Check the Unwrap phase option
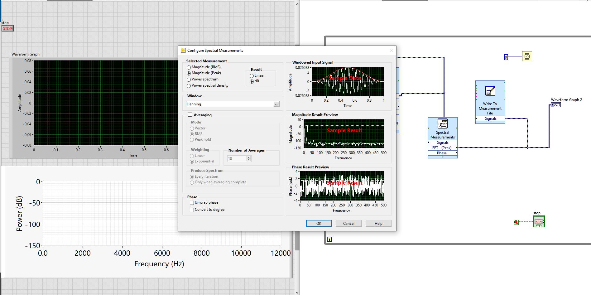This screenshot has width=591, height=295. [x=192, y=202]
